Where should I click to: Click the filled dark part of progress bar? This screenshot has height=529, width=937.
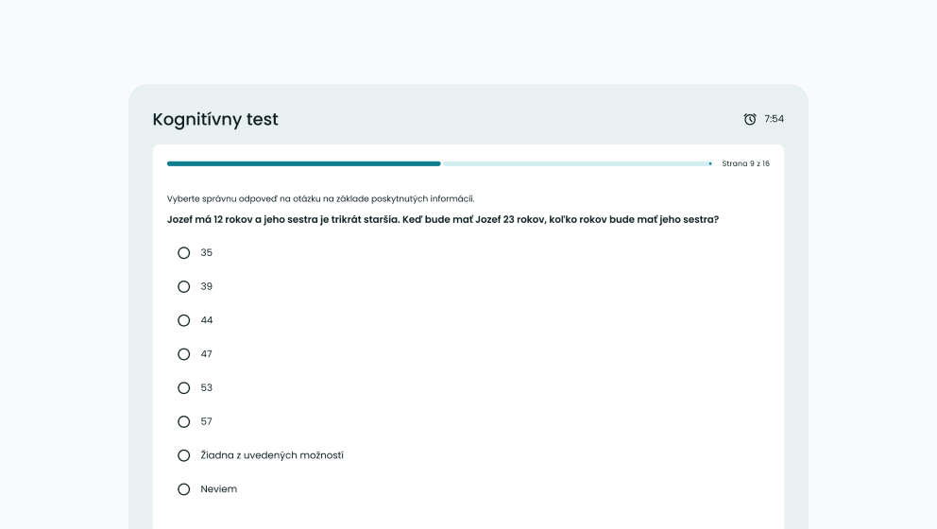click(303, 163)
